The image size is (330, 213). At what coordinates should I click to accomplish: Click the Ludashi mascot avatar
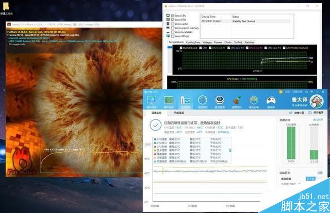point(317,101)
